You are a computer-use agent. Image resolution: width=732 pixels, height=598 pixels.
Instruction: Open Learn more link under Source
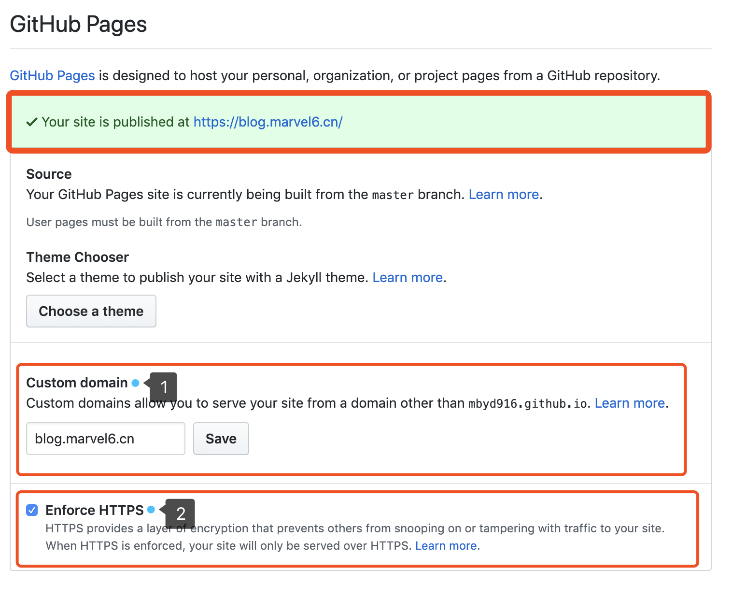[x=504, y=194]
